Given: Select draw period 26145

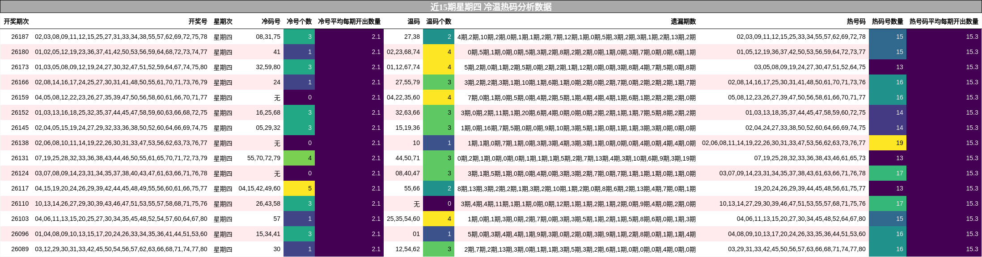Looking at the screenshot, I should click(x=20, y=128).
